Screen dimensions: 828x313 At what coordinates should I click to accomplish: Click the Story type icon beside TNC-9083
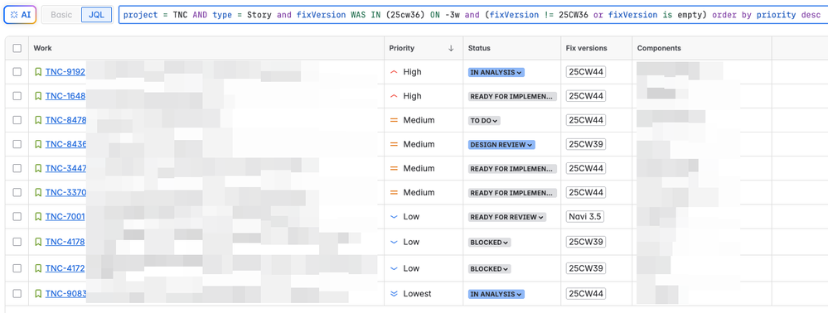[x=38, y=293]
